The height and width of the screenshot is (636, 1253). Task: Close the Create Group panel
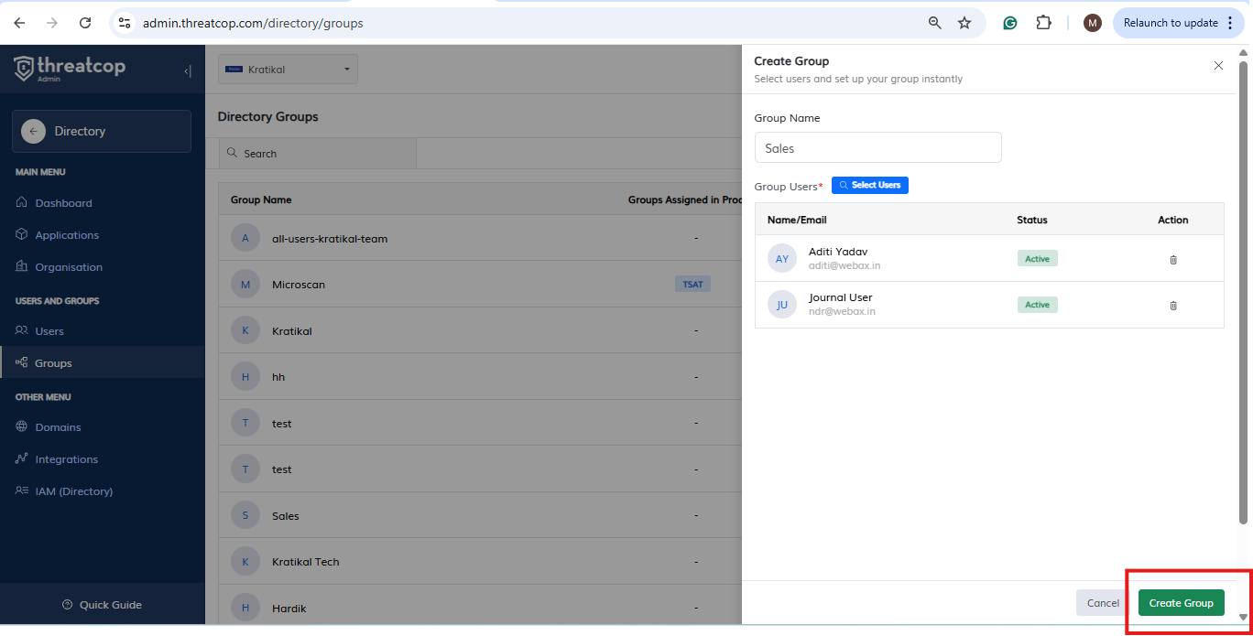click(1218, 66)
